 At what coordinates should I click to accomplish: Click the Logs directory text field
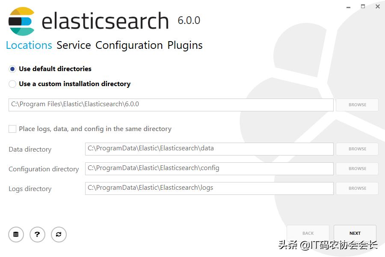209,188
